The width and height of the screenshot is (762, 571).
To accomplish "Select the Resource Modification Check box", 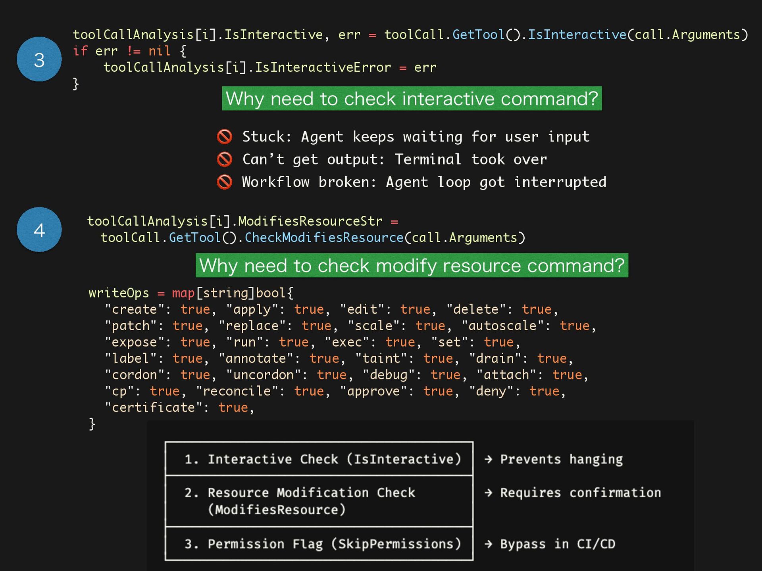I will pos(319,501).
